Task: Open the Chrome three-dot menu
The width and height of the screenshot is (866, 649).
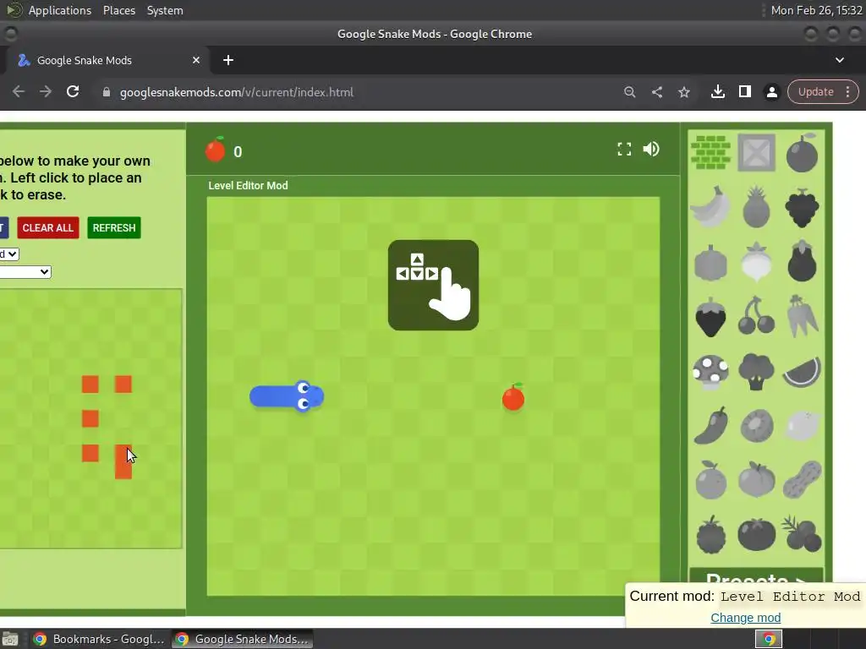Action: click(x=847, y=91)
